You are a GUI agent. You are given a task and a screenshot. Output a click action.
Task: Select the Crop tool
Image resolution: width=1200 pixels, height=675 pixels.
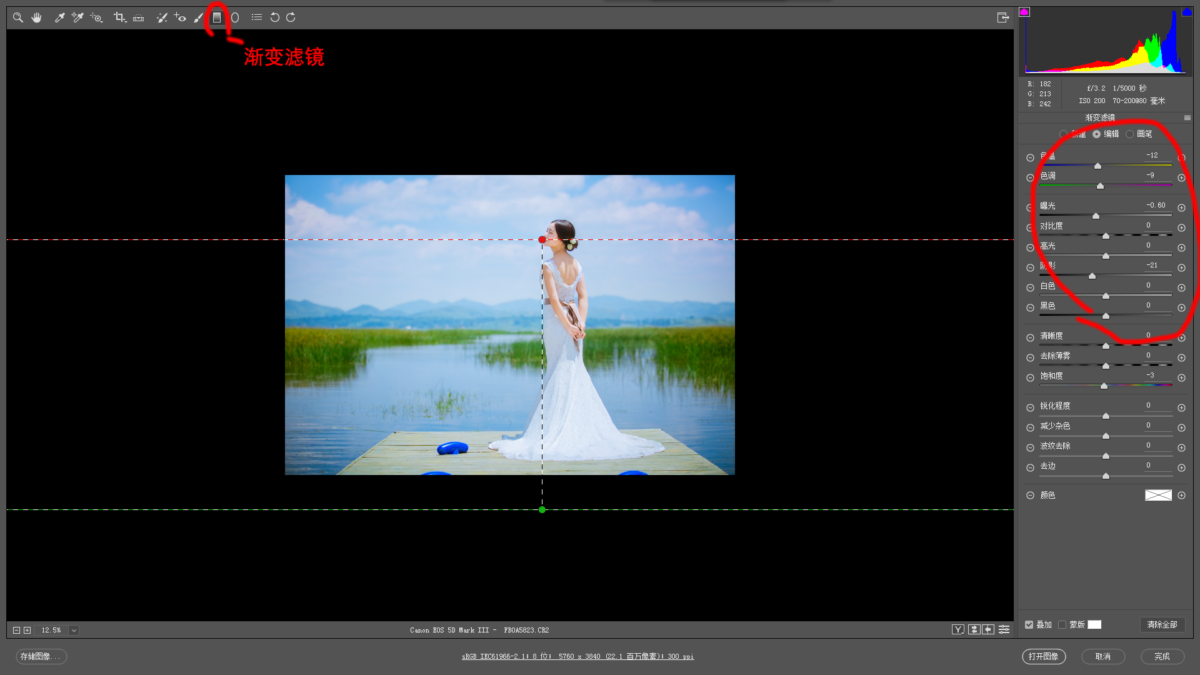[x=120, y=17]
